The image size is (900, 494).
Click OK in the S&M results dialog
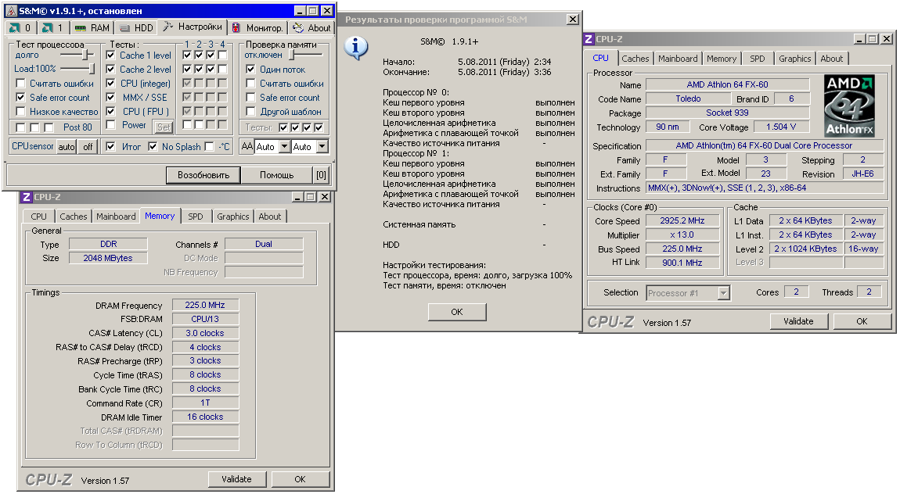pos(457,312)
